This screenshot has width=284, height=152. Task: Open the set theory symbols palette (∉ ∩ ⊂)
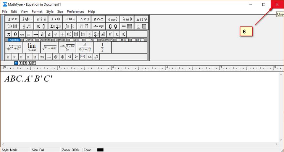[98, 19]
